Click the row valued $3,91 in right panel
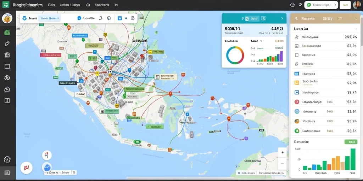363x181 pixels. coord(325,111)
